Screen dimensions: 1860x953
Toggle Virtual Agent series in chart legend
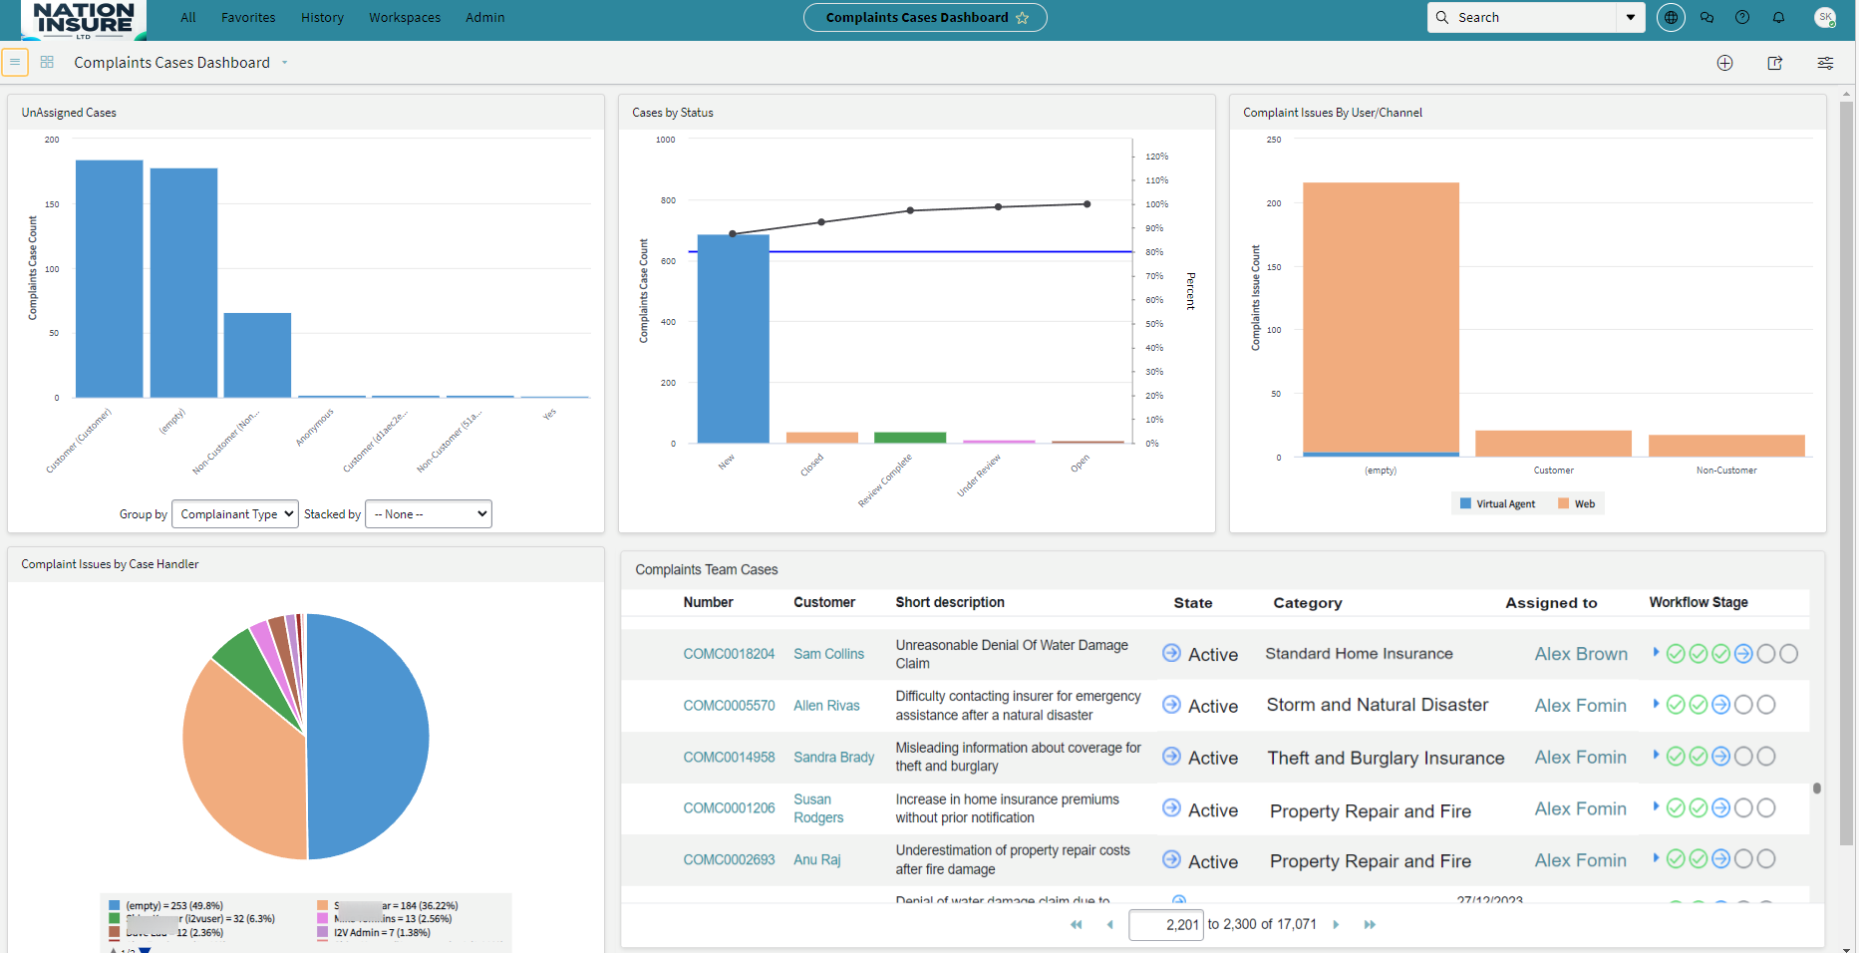coord(1497,504)
